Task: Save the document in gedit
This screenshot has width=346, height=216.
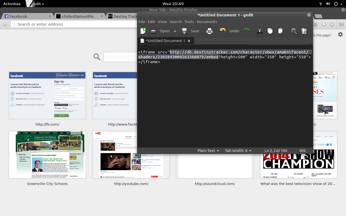Action: (191, 31)
